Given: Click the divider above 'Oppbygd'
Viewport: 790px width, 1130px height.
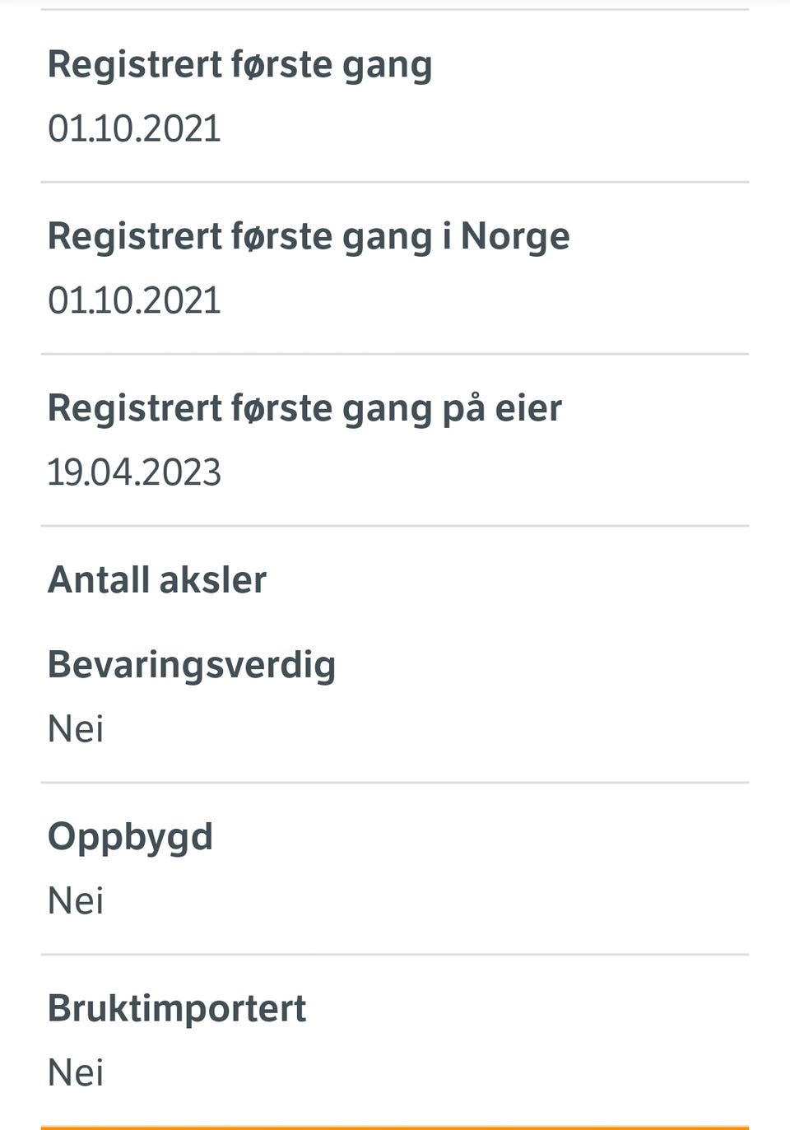Looking at the screenshot, I should tap(395, 783).
